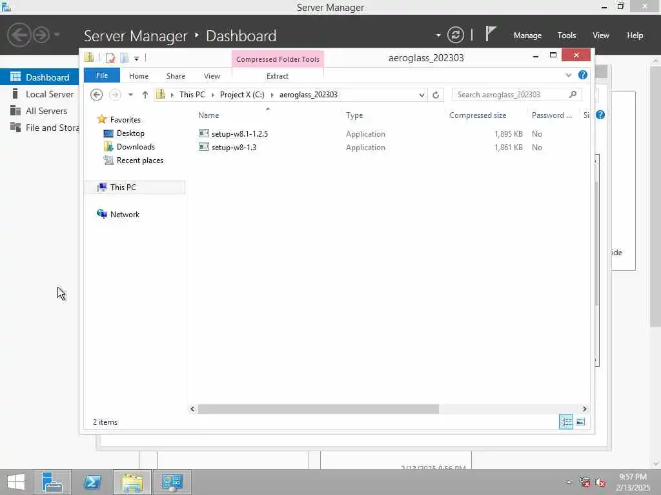
Task: Open Tools menu in Server Manager
Action: click(x=567, y=35)
